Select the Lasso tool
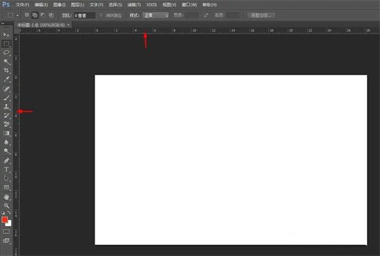Image resolution: width=380 pixels, height=256 pixels. click(x=6, y=52)
